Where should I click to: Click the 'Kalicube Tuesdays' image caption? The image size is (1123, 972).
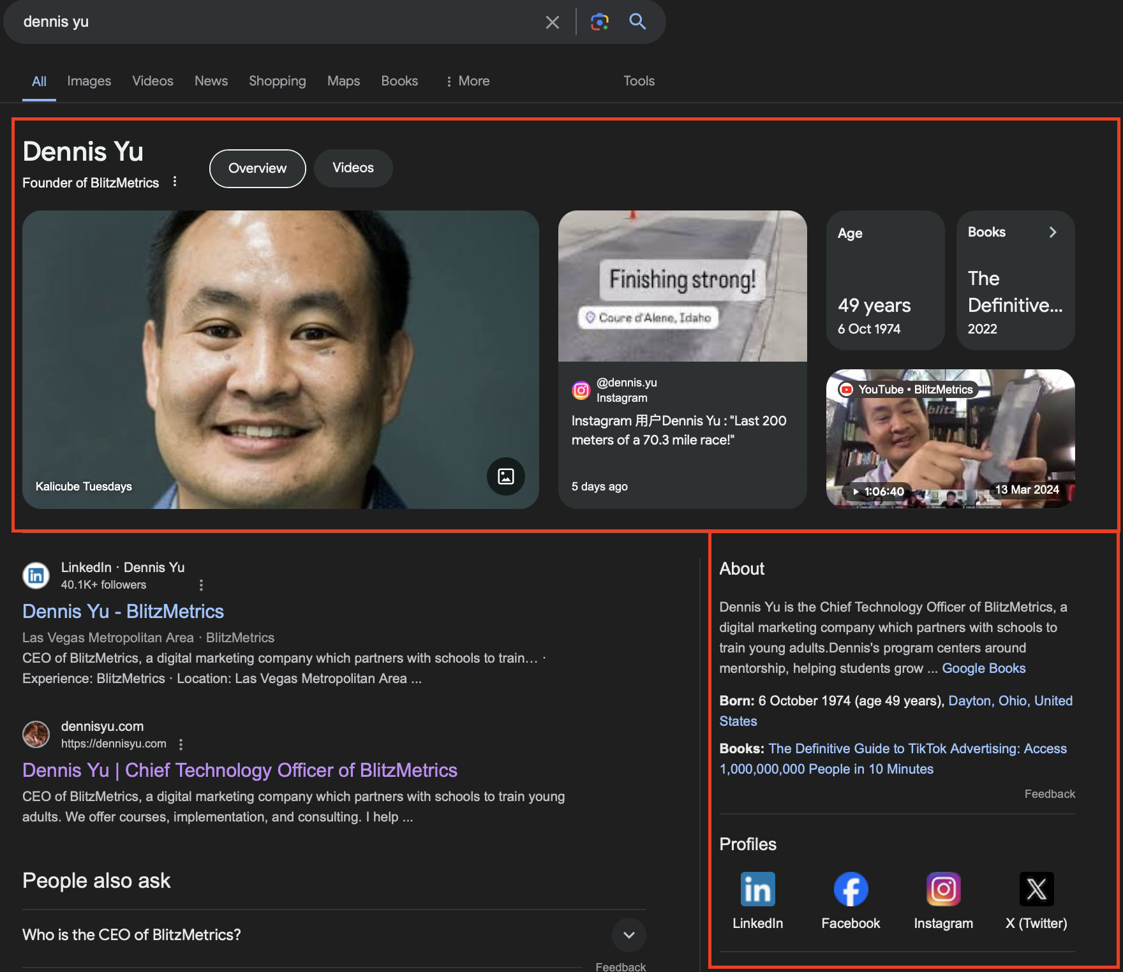point(84,486)
